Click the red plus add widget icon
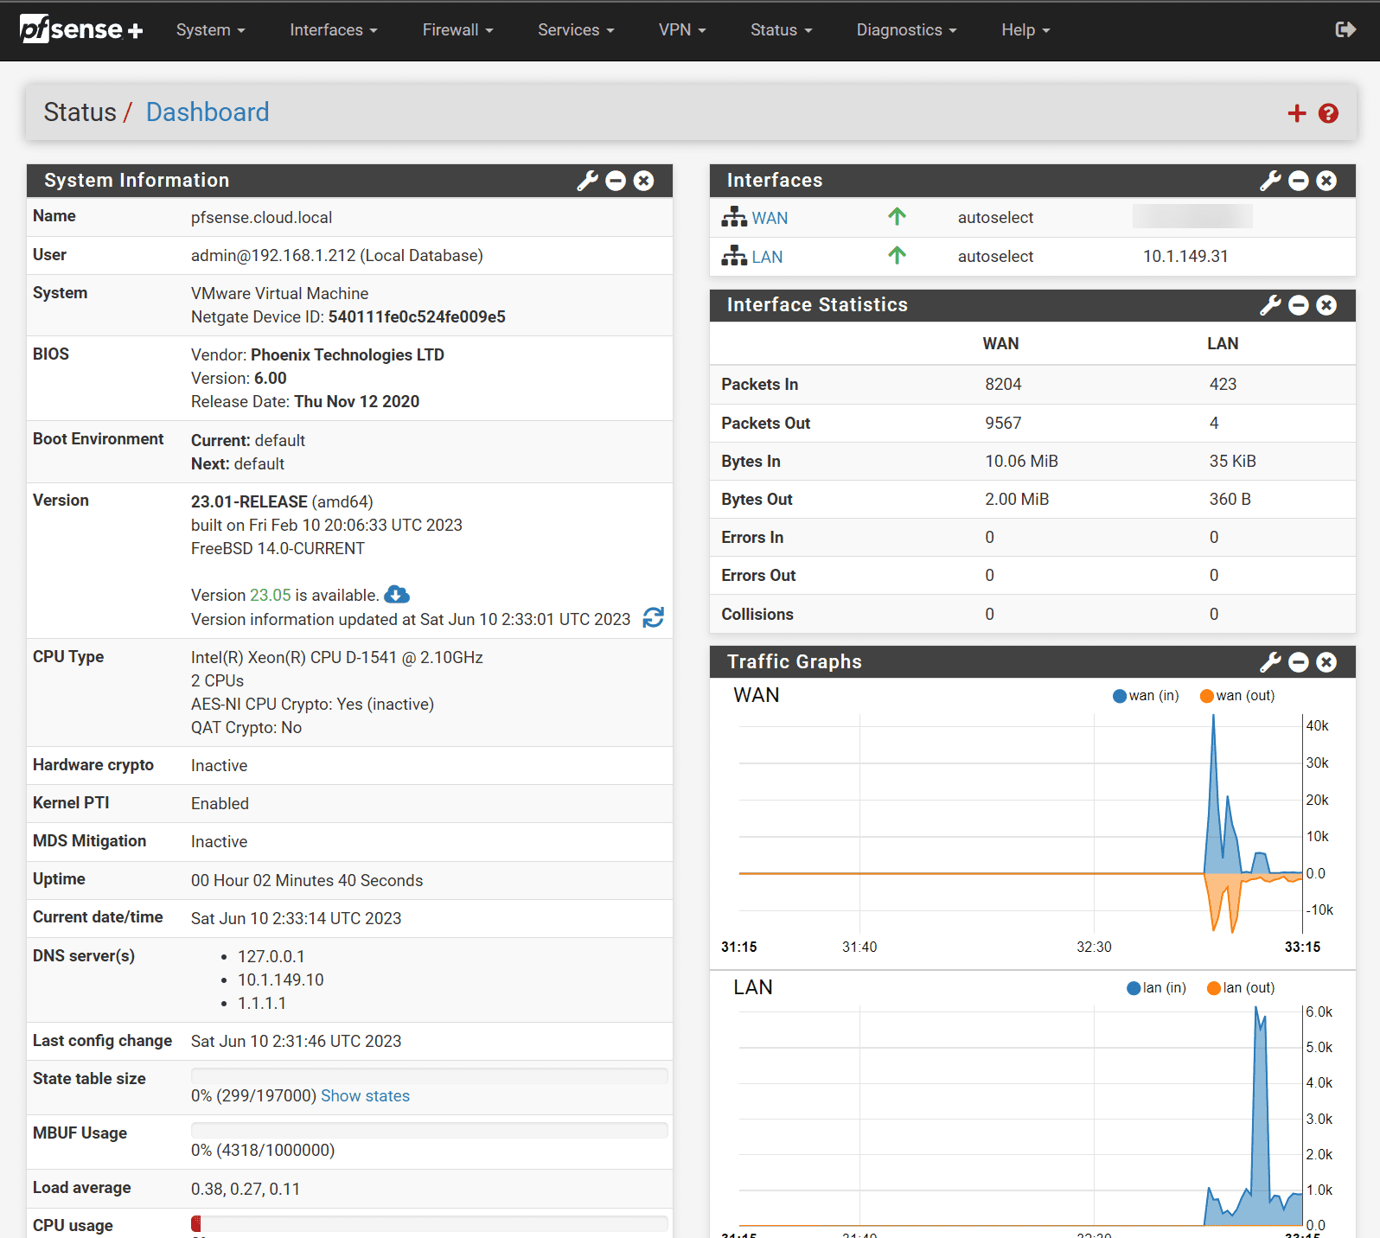The width and height of the screenshot is (1380, 1238). click(1296, 113)
